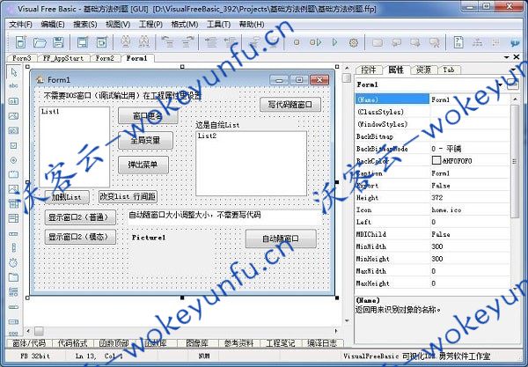The width and height of the screenshot is (528, 367).
Task: Open the 工具(T) menu
Action: tap(218, 25)
